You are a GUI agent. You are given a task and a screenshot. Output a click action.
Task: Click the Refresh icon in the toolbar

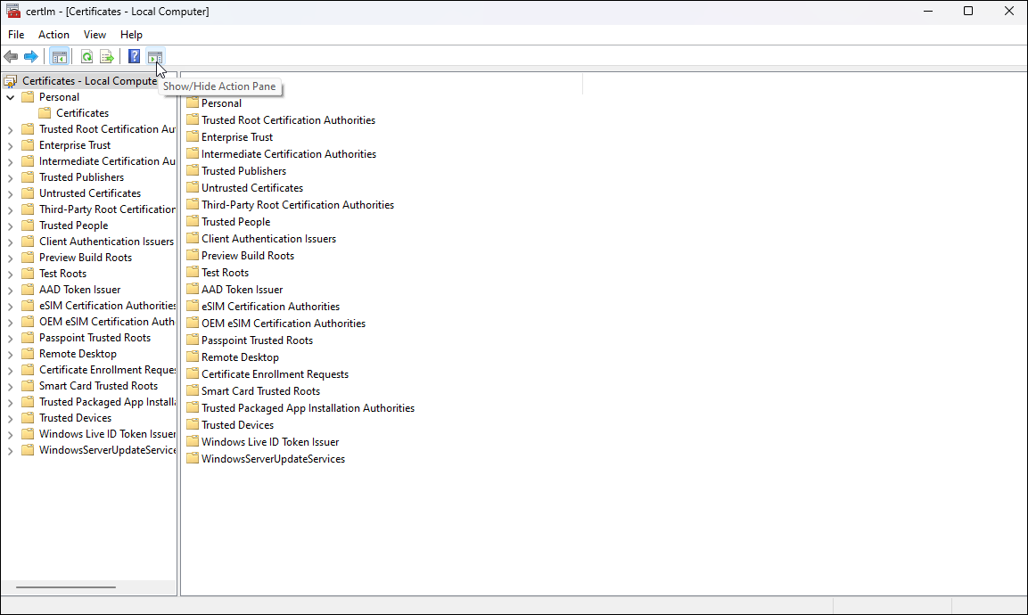point(86,56)
